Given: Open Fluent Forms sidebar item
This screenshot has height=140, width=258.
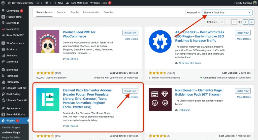Looking at the screenshot, I should pyautogui.click(x=14, y=17).
